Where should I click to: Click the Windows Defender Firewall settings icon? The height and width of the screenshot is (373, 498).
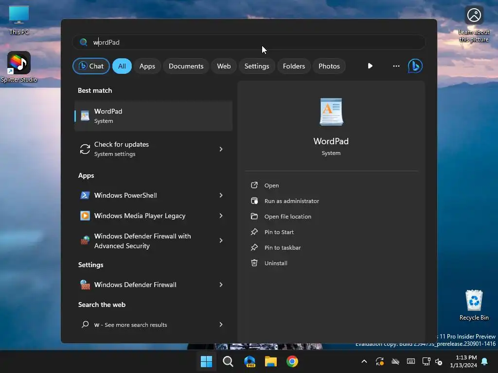(85, 285)
